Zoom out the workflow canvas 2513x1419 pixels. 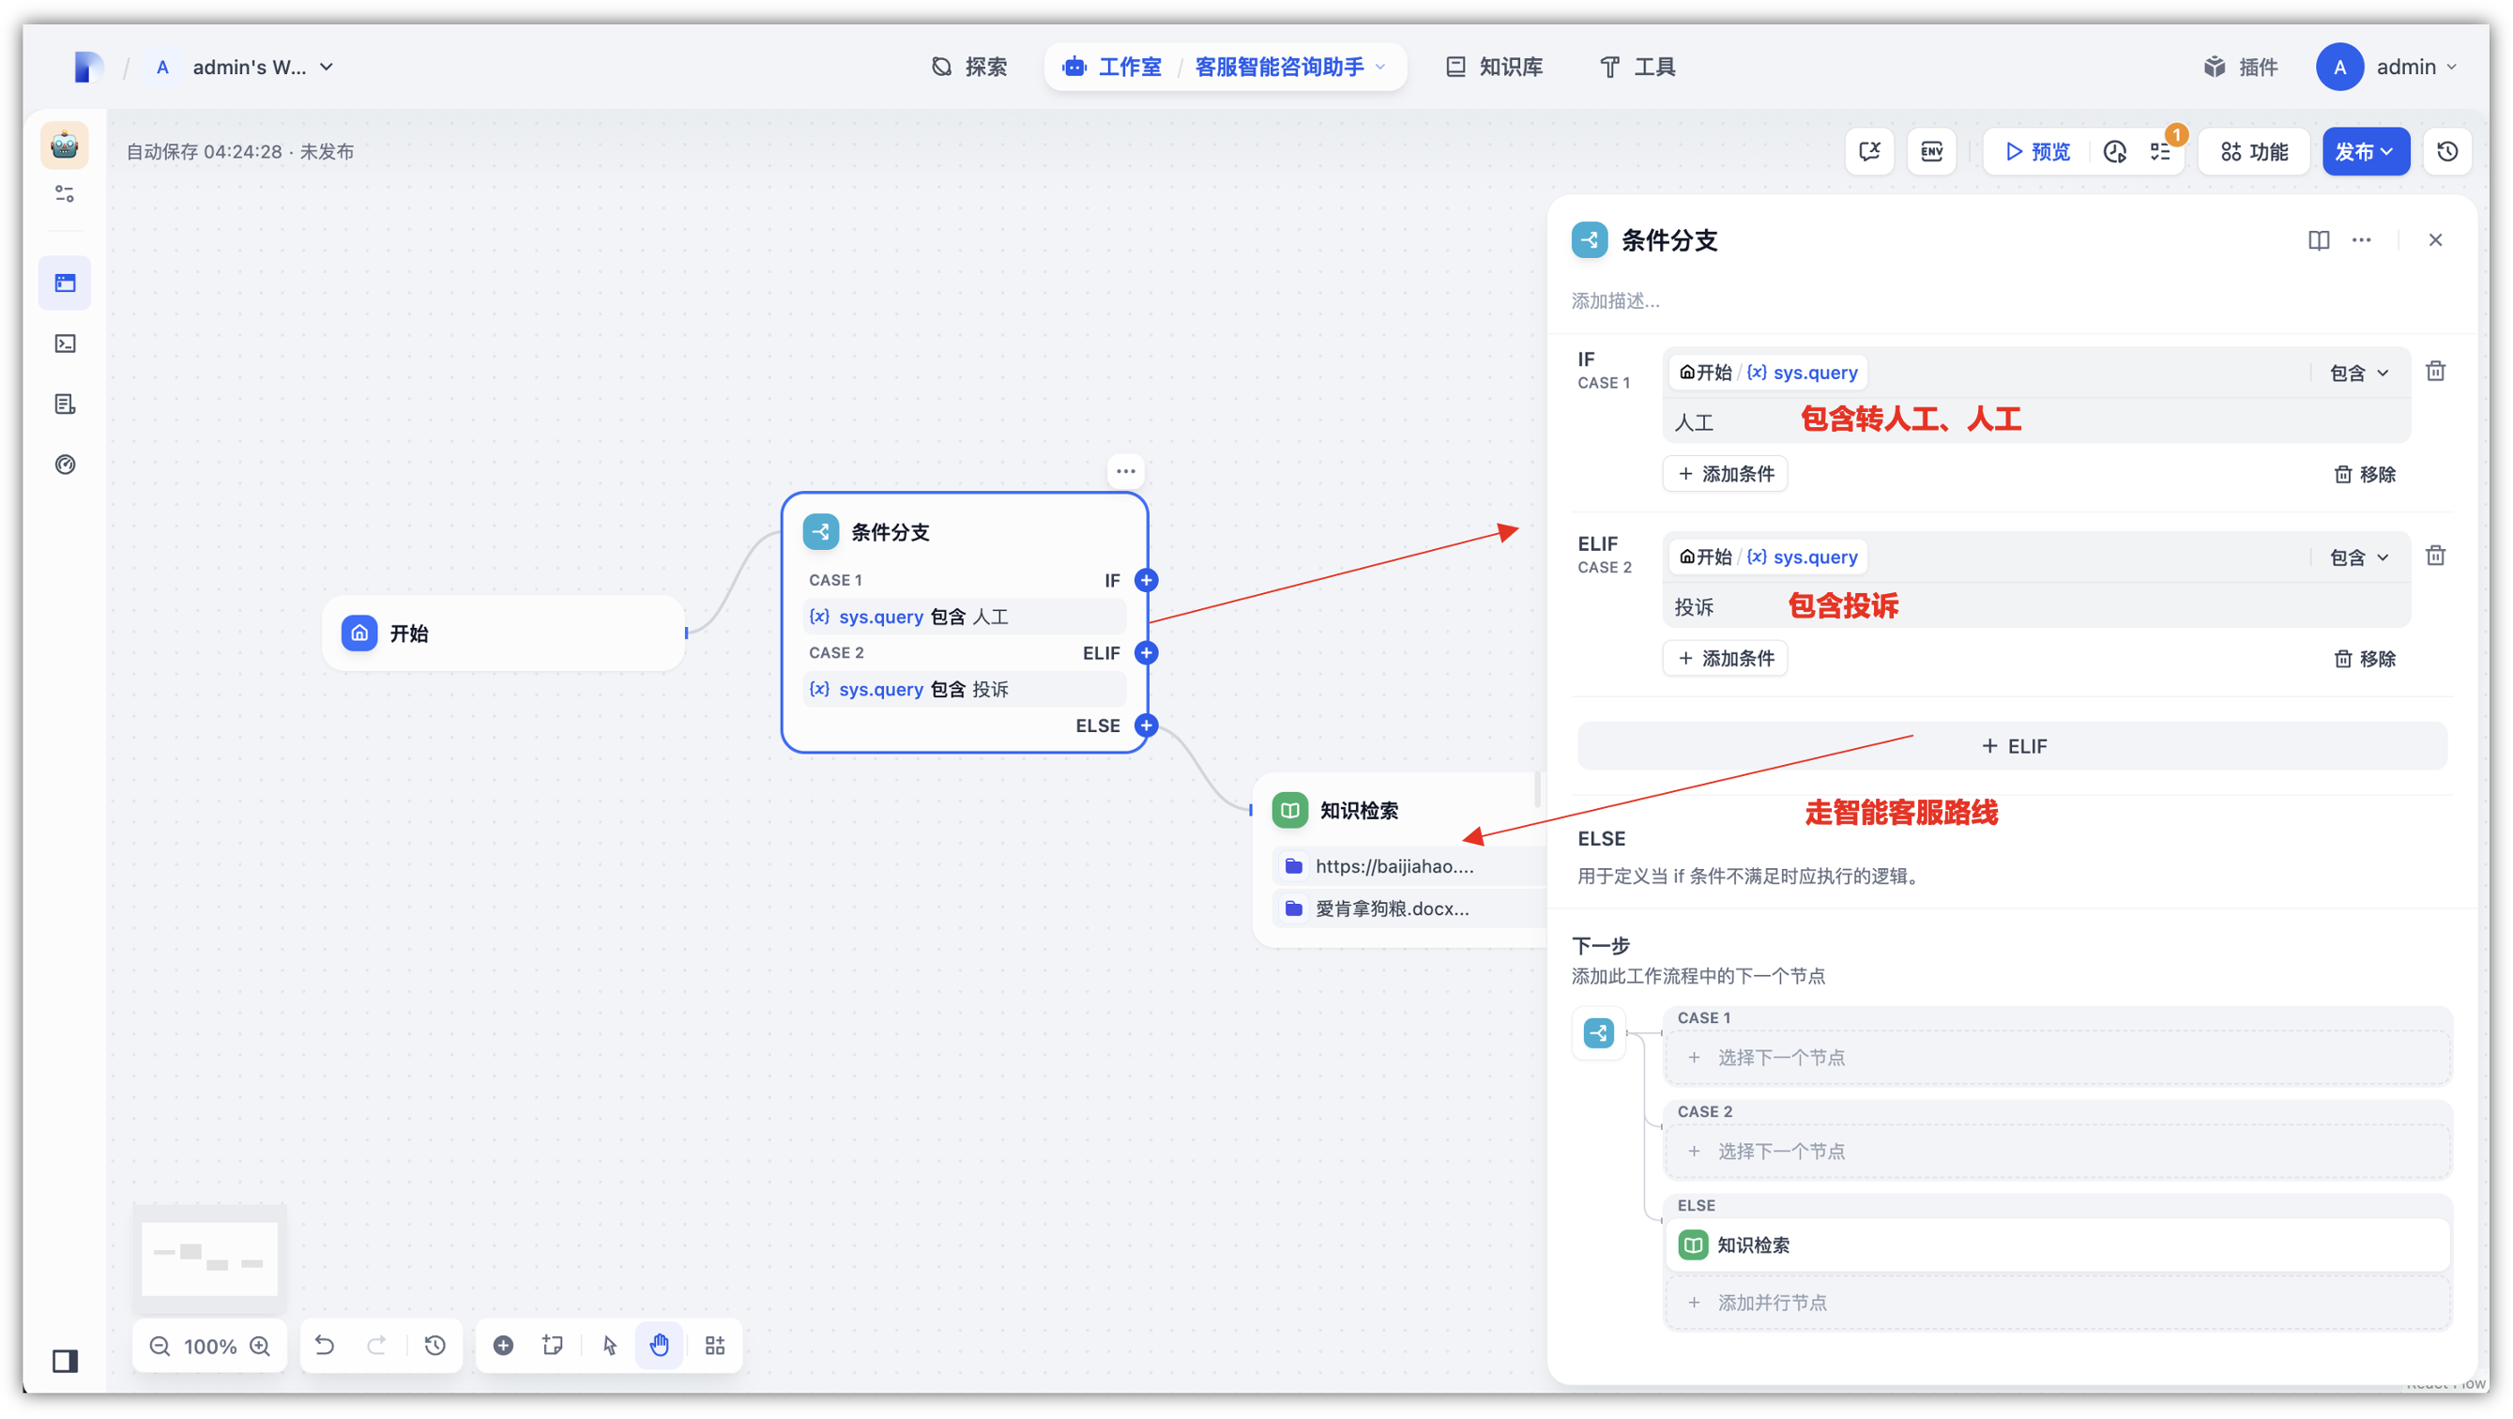tap(159, 1347)
